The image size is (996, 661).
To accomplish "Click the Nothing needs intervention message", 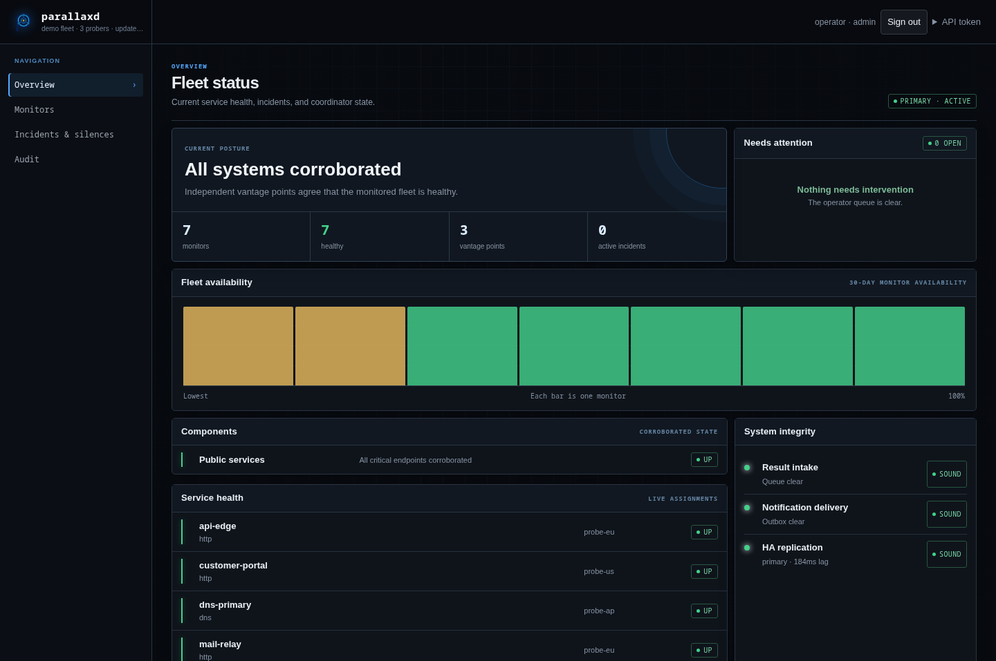I will 855,190.
